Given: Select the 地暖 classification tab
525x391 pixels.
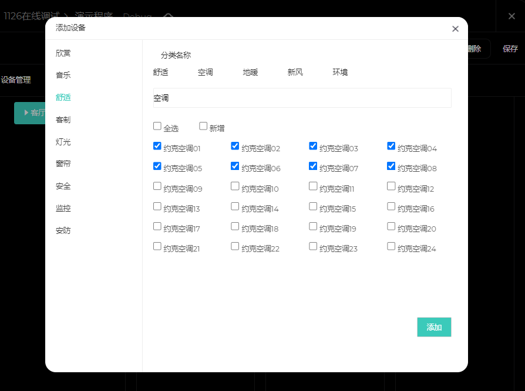Looking at the screenshot, I should [250, 72].
